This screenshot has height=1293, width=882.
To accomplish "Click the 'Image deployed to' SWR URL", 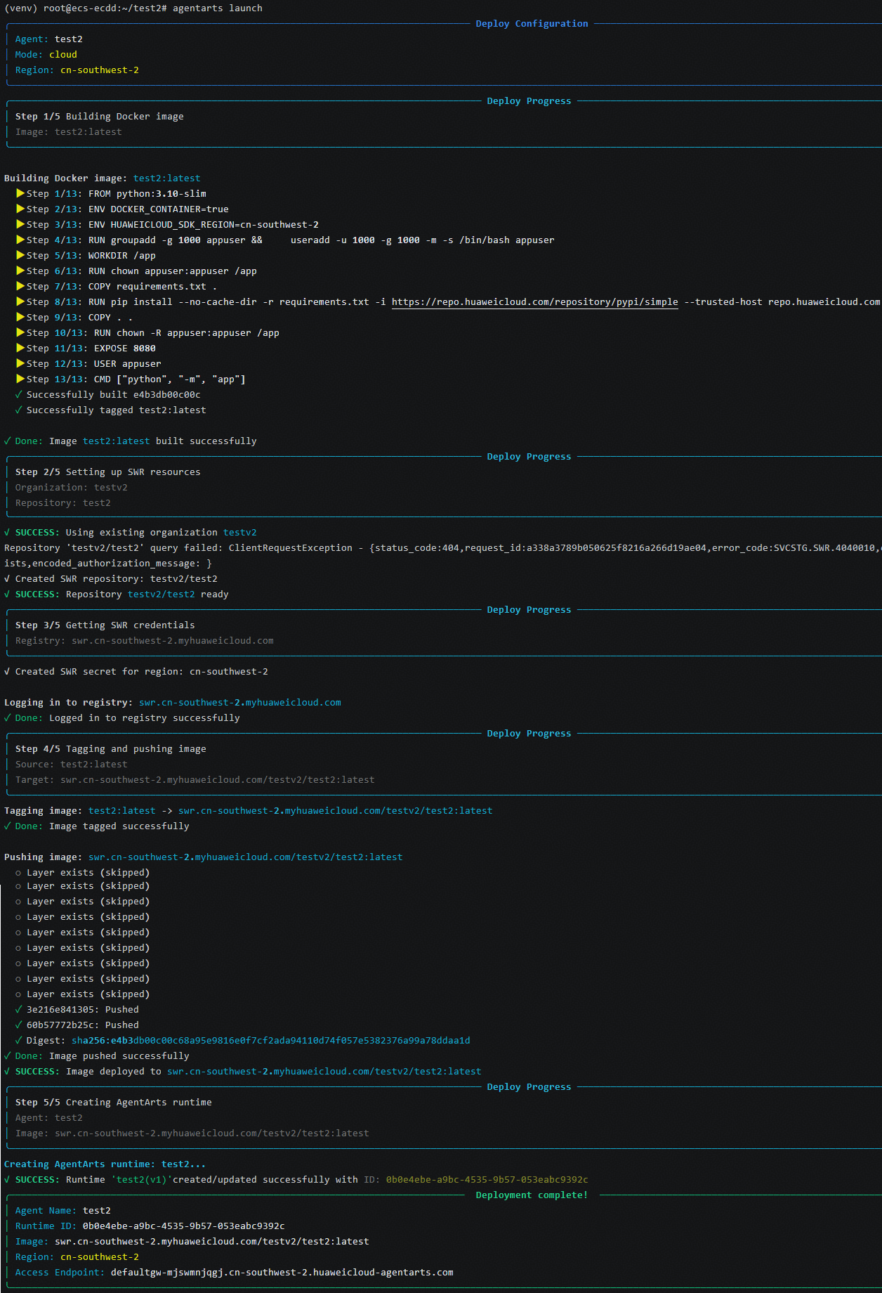I will (x=324, y=1072).
